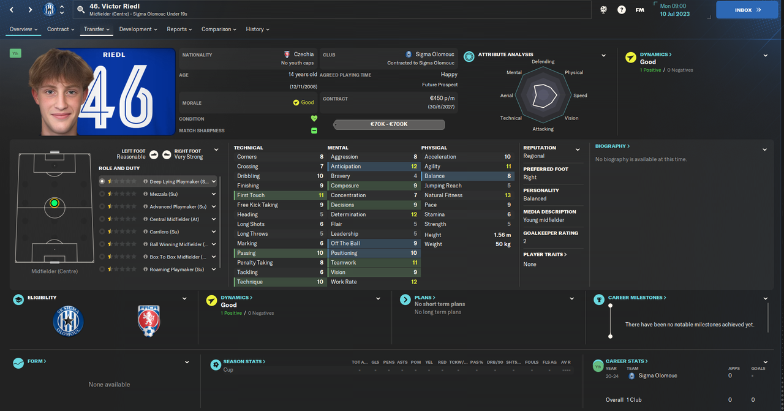Select the Deep Lying Playmaker role radio

(x=102, y=181)
